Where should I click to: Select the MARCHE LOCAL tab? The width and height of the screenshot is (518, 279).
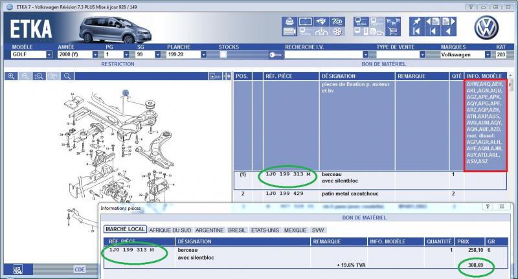[125, 229]
